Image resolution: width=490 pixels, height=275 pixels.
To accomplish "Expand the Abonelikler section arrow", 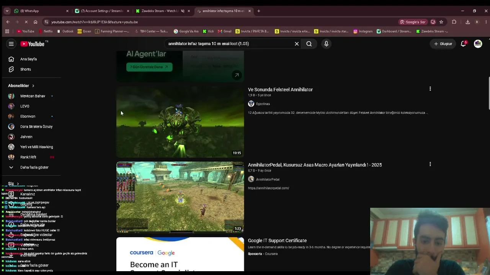I will pyautogui.click(x=33, y=86).
